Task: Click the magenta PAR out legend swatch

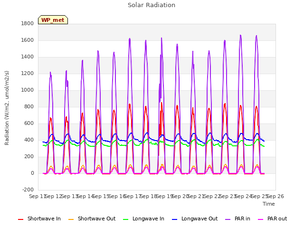Action: (261, 219)
